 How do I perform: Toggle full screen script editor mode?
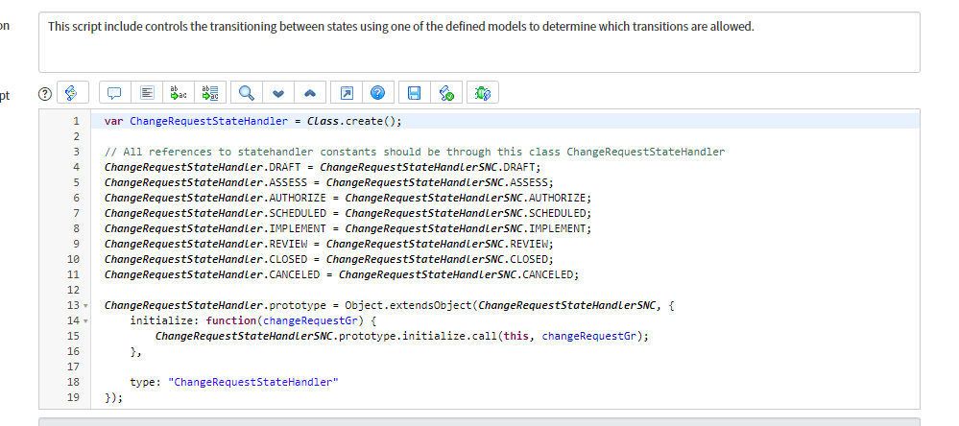point(347,93)
